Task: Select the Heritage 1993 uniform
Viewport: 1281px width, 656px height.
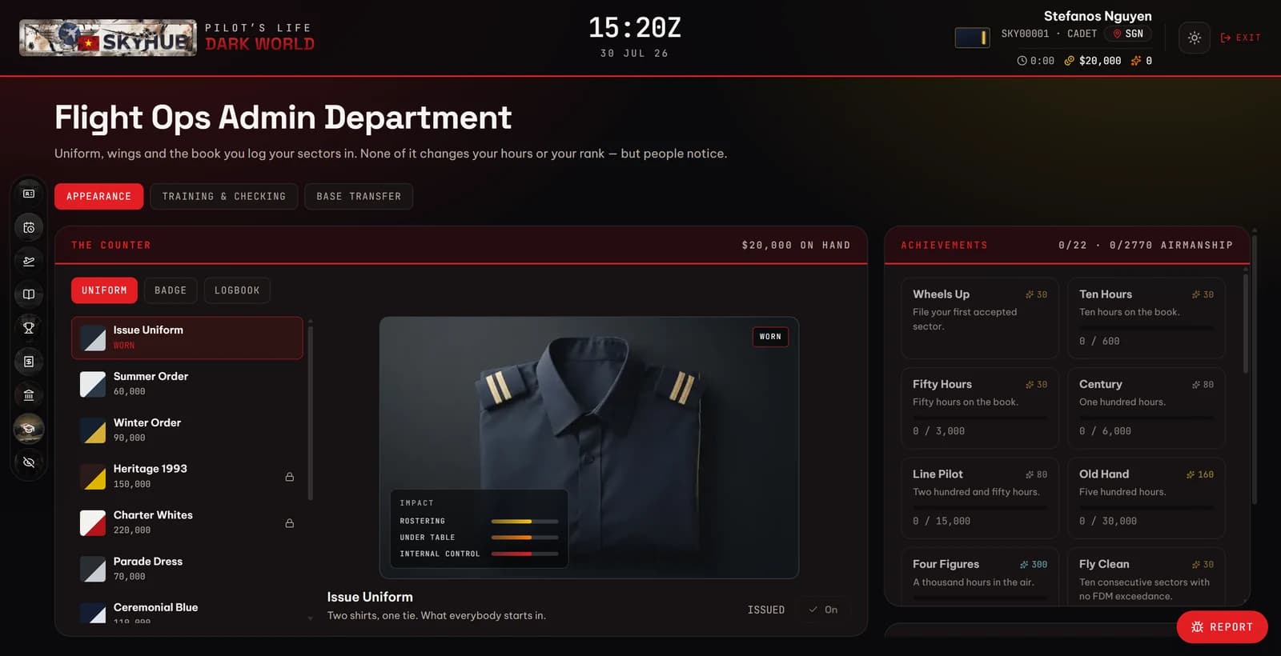Action: click(x=187, y=477)
